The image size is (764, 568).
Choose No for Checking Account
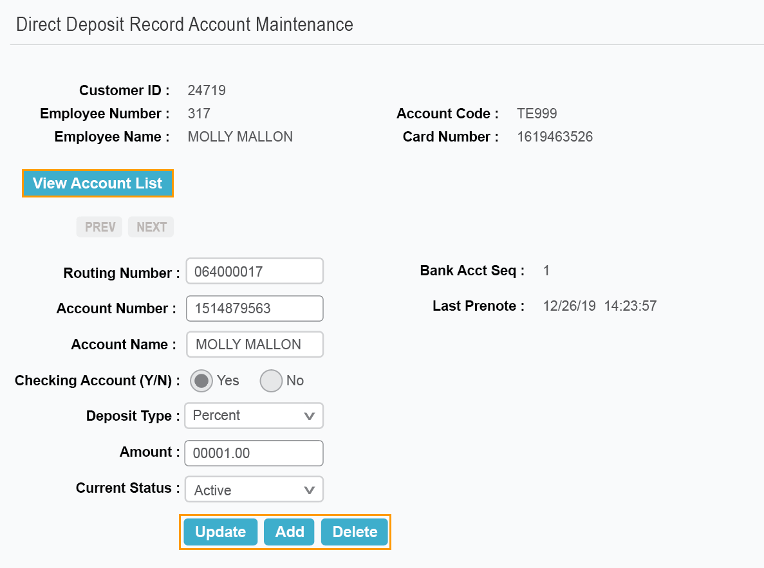pos(271,381)
